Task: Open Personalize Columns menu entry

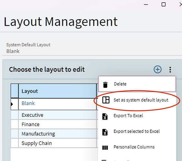Action: 137,147
